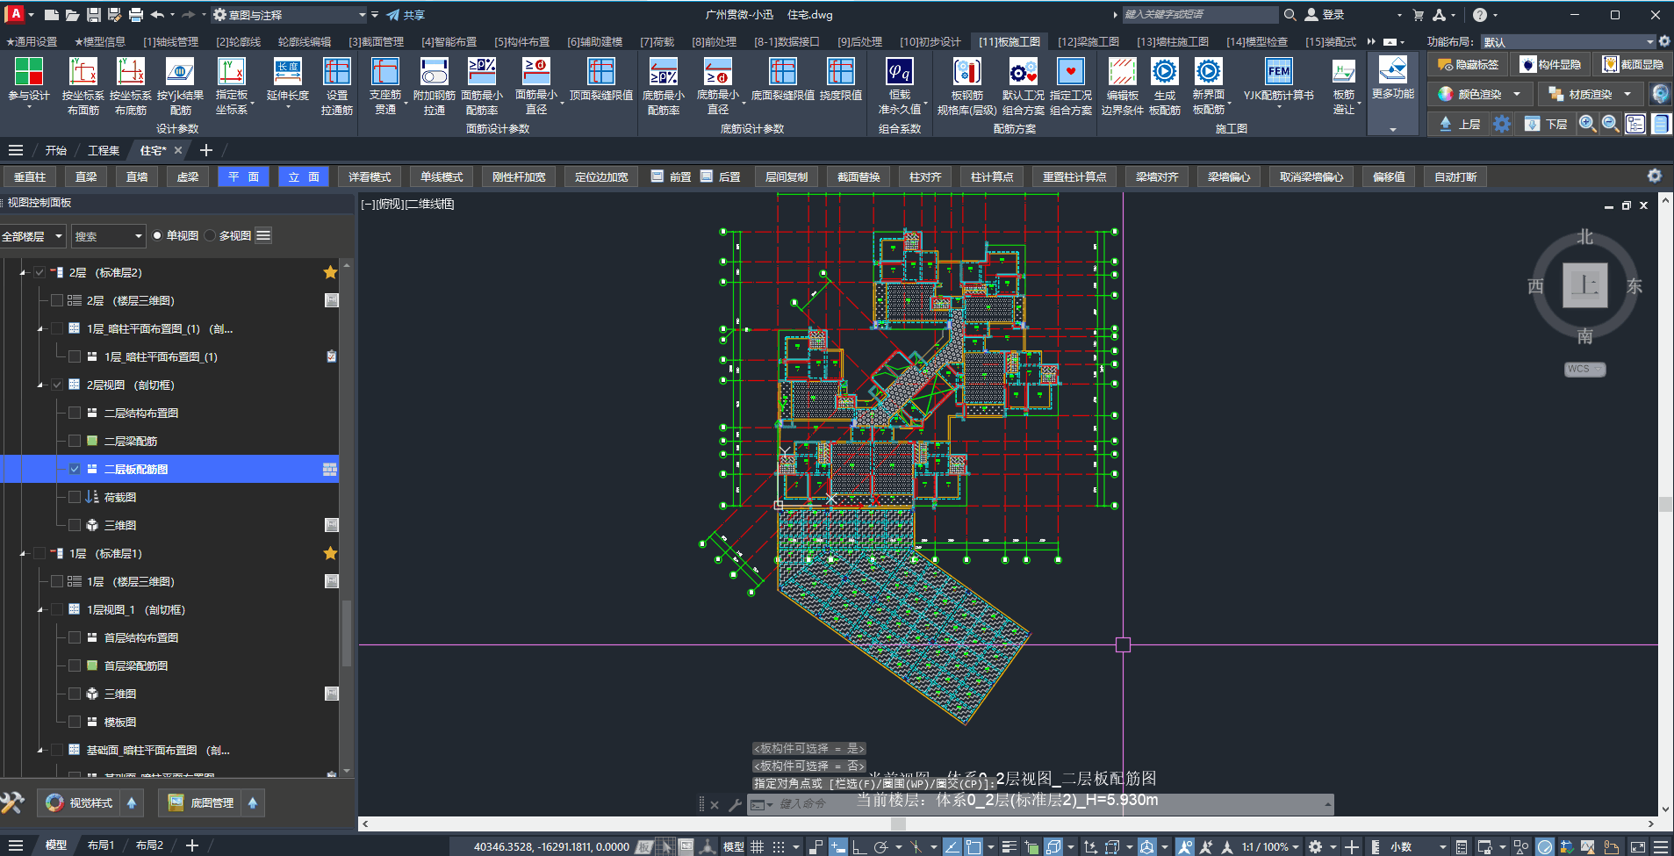Collapse the 2层视图 (剖切框) tree node

(40, 385)
